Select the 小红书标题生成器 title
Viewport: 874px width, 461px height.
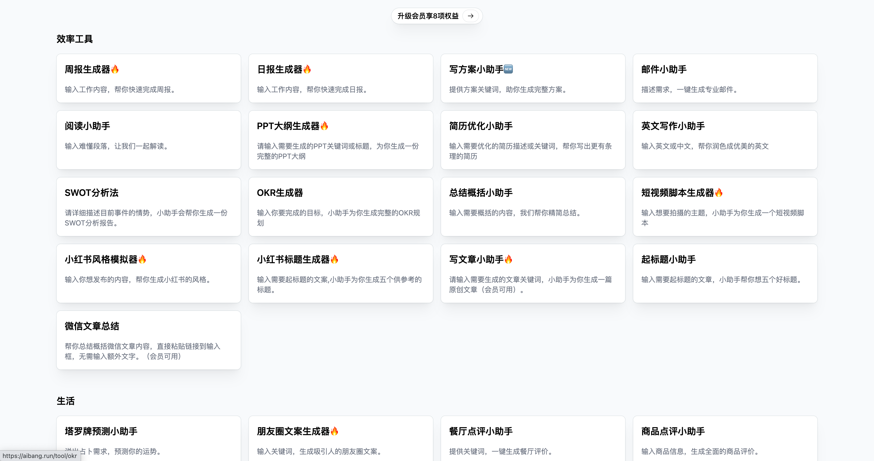click(x=293, y=259)
